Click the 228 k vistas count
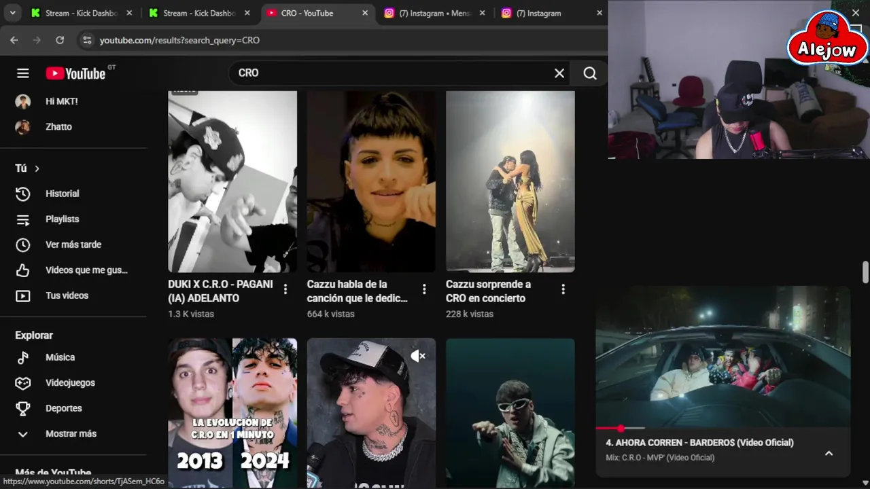Screen dimensions: 870x489 [x=470, y=314]
